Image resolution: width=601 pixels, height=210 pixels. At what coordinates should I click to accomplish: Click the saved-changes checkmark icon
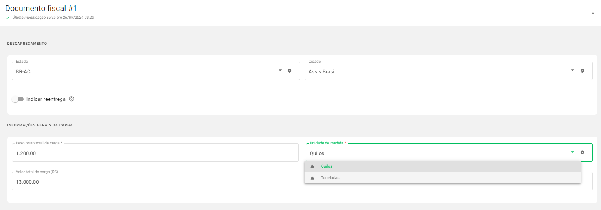point(8,18)
